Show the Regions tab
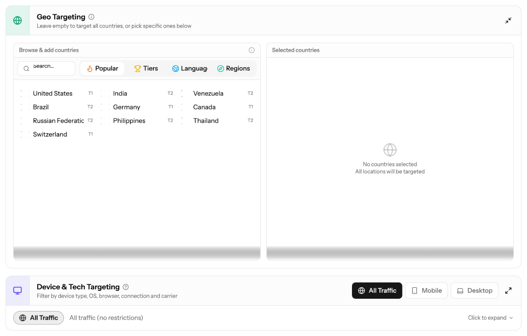 click(x=234, y=68)
